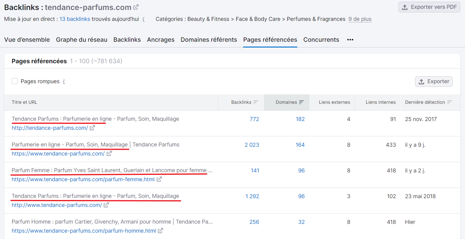Screen dimensions: 465x239
Task: Open the http://tendance-parfums.com/ URL link
Action: 50,128
